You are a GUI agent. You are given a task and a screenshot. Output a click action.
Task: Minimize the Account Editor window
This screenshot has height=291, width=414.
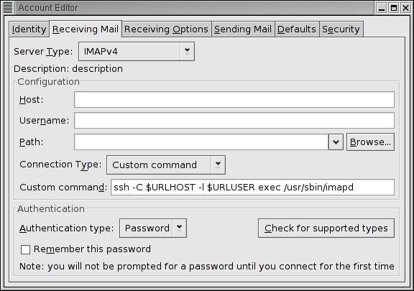coord(381,8)
